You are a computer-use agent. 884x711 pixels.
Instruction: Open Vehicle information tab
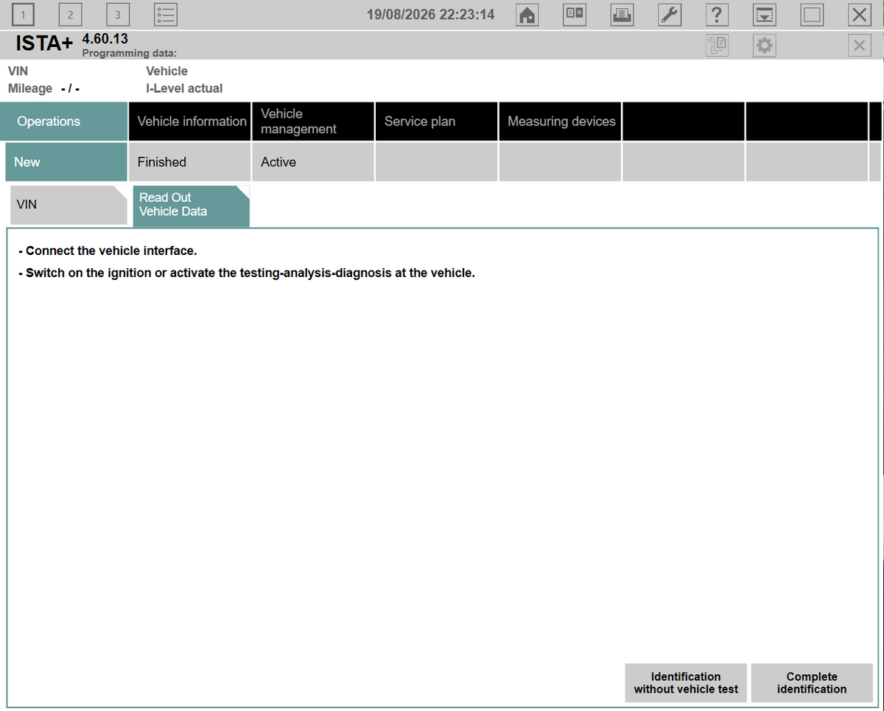[189, 122]
